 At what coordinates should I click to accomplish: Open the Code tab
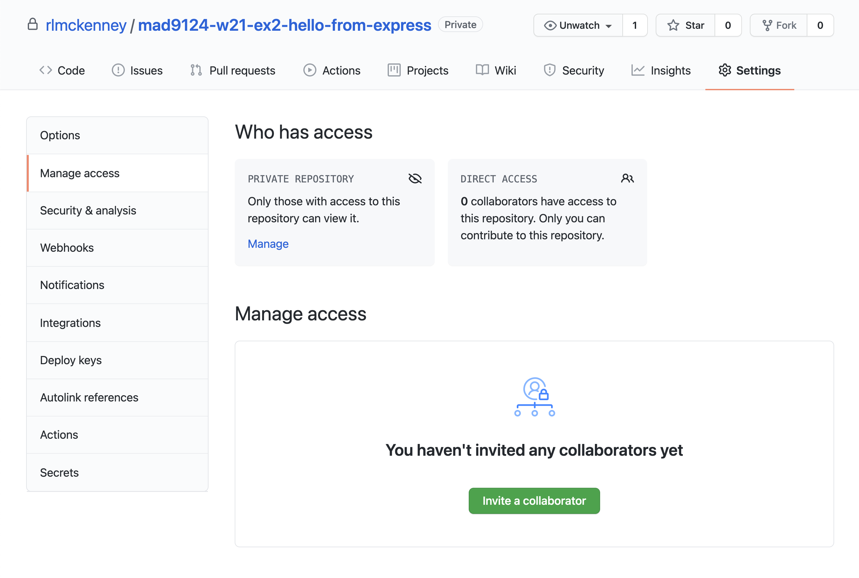click(62, 70)
